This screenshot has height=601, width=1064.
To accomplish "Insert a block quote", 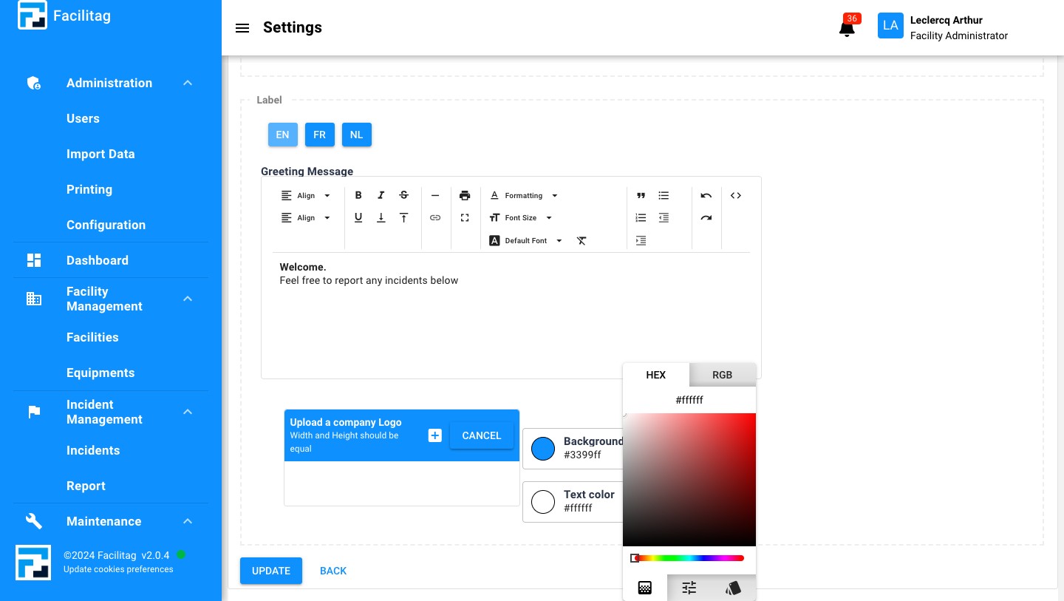I will click(641, 195).
